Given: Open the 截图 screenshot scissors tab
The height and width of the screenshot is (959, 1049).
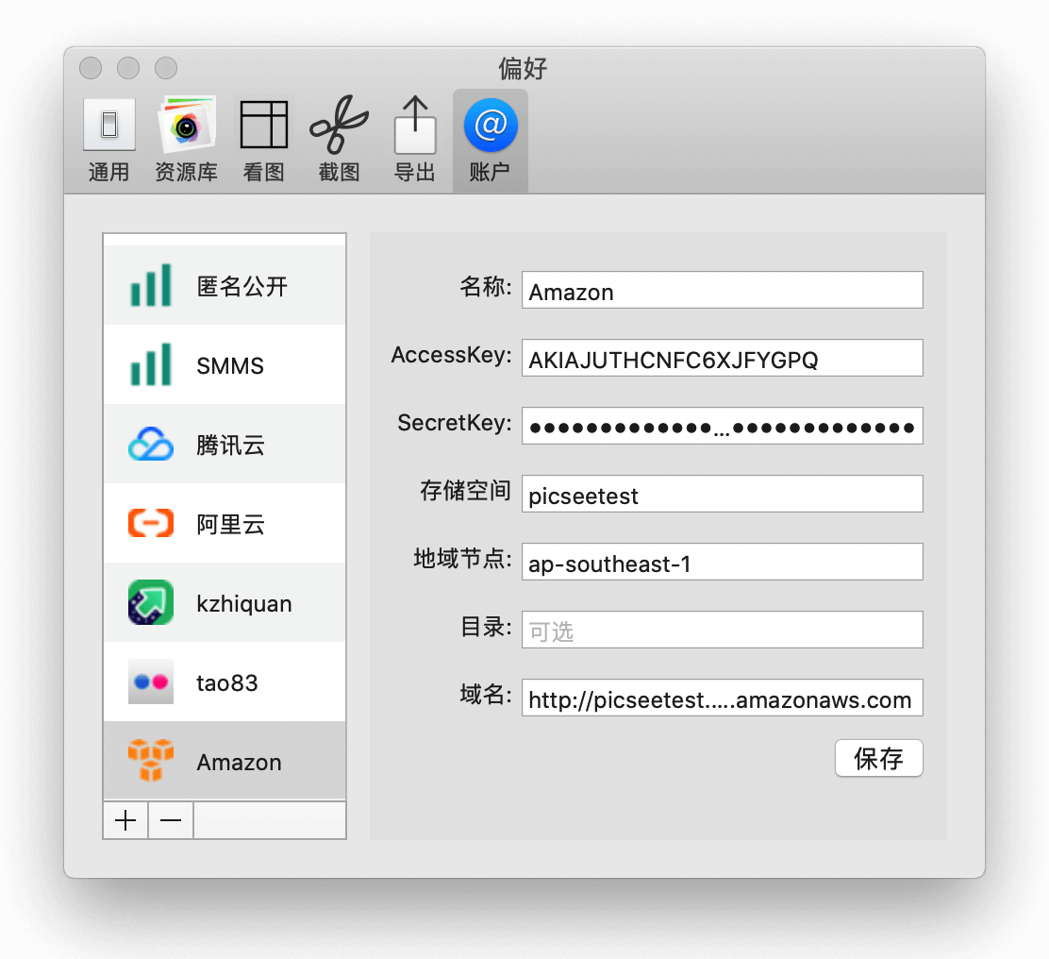Looking at the screenshot, I should coord(340,141).
